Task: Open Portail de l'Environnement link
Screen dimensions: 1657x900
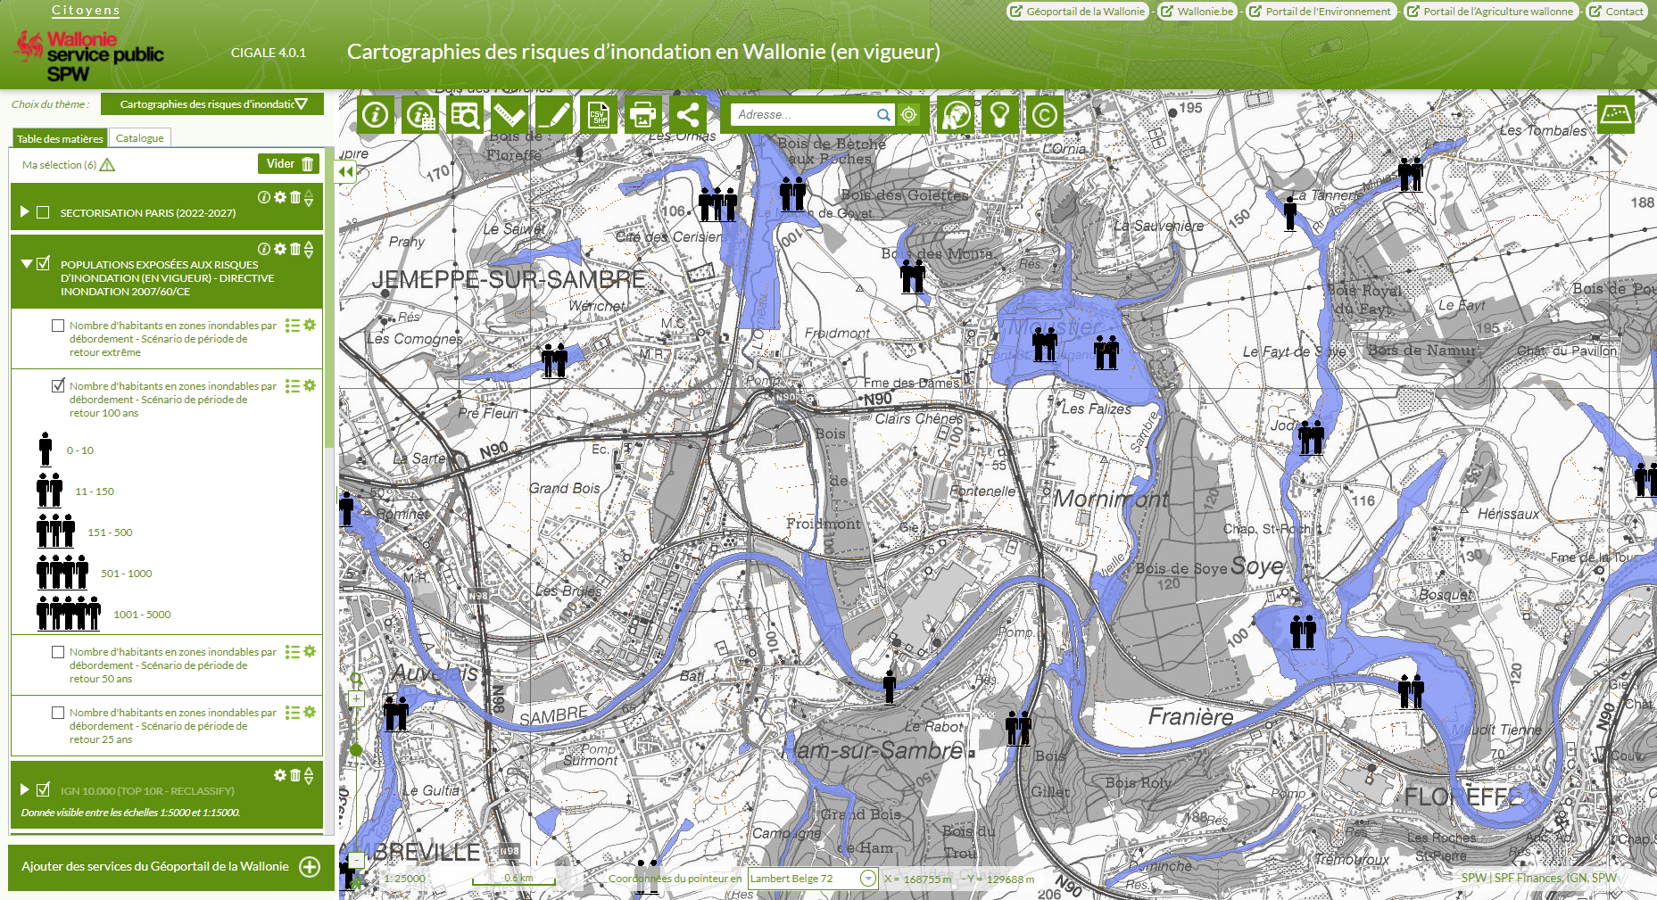Action: pyautogui.click(x=1320, y=12)
